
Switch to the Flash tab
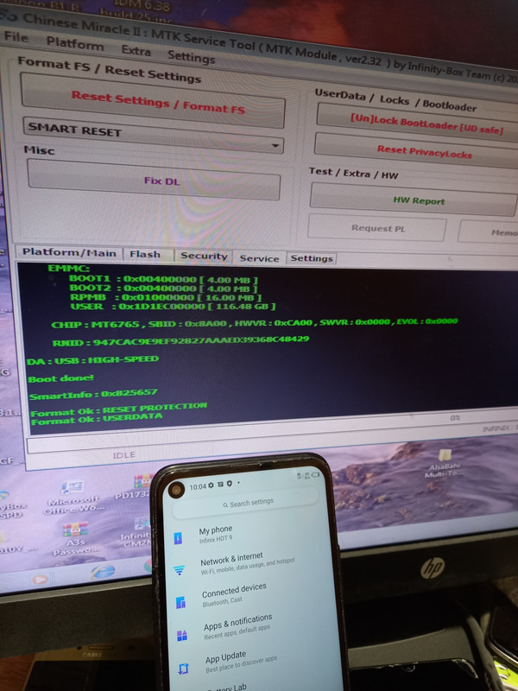[x=145, y=254]
